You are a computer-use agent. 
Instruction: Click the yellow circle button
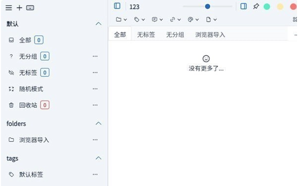tap(280, 7)
